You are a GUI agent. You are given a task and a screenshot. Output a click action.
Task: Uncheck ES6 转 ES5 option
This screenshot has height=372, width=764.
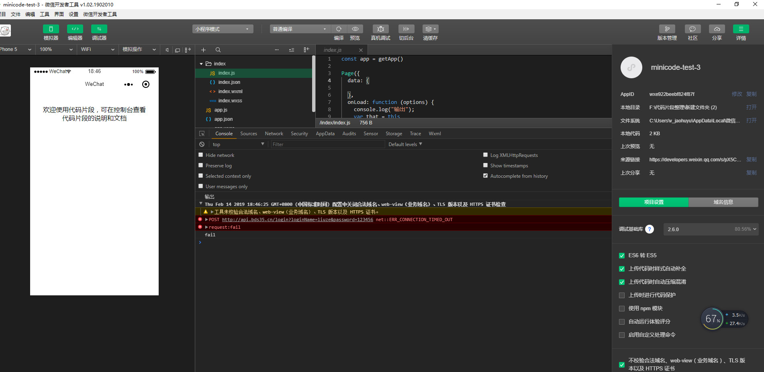(x=622, y=256)
